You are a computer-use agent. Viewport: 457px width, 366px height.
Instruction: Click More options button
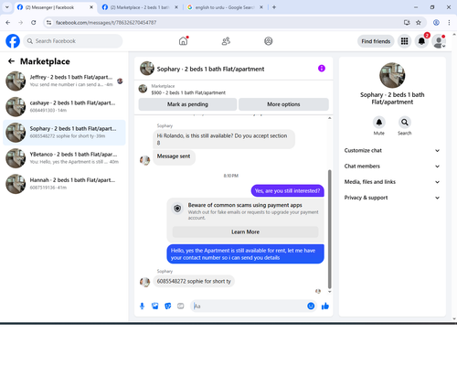tap(283, 104)
